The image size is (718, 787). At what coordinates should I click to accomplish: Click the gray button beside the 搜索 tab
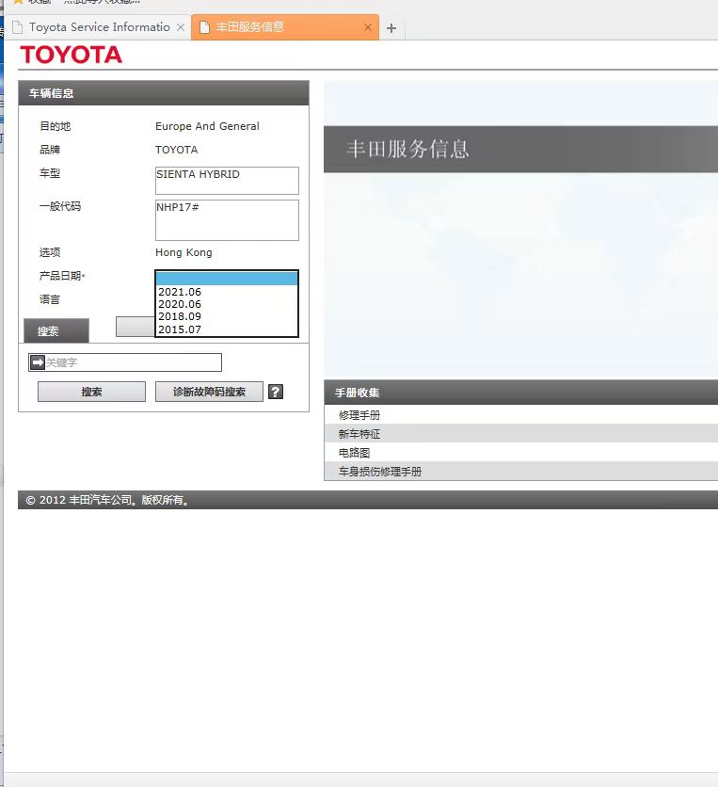136,327
